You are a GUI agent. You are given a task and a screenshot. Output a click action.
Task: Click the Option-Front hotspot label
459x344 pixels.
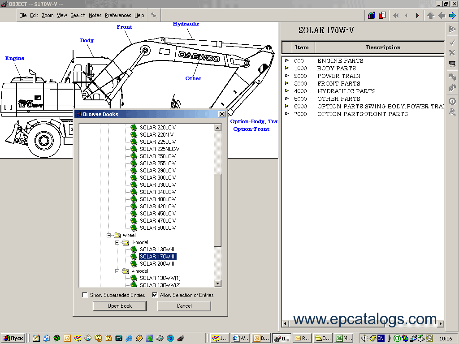coord(251,129)
